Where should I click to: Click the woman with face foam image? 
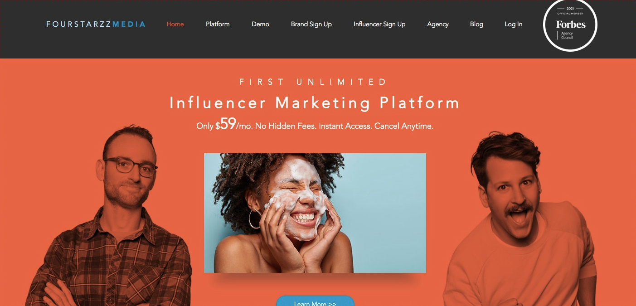[x=315, y=213]
